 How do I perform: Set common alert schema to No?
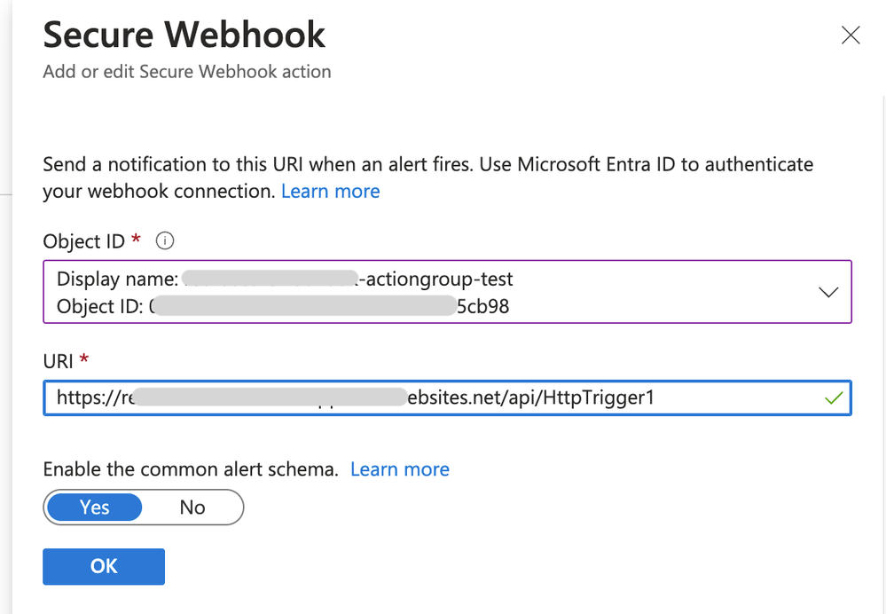point(192,508)
